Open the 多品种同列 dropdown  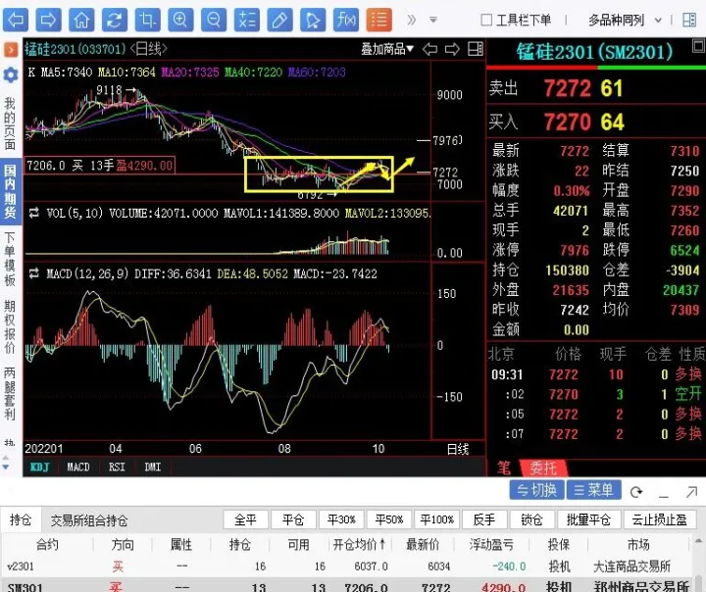pos(625,20)
